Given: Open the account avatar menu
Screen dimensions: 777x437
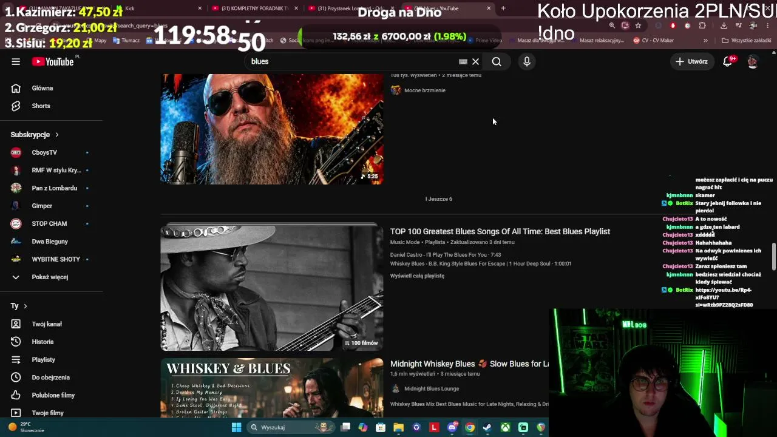Looking at the screenshot, I should point(753,61).
